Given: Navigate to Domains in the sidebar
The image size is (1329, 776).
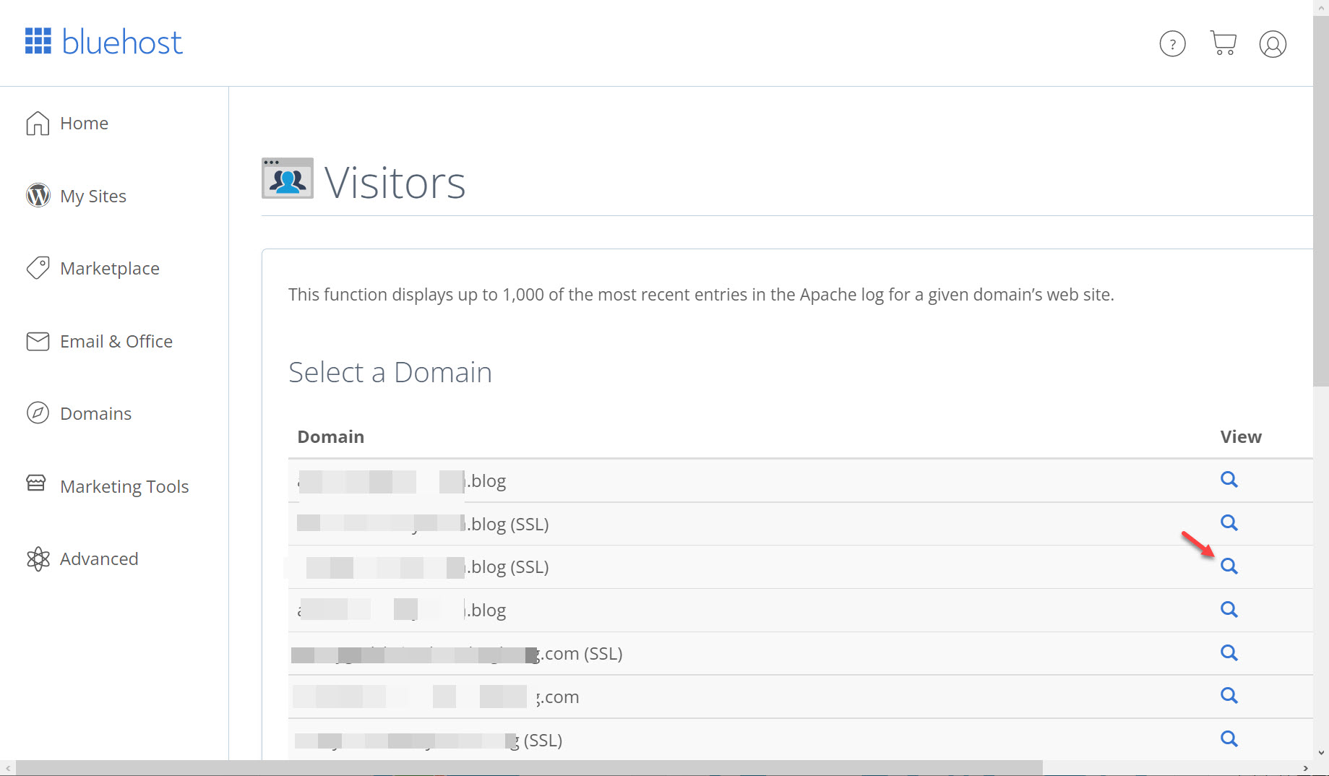Looking at the screenshot, I should coord(79,413).
